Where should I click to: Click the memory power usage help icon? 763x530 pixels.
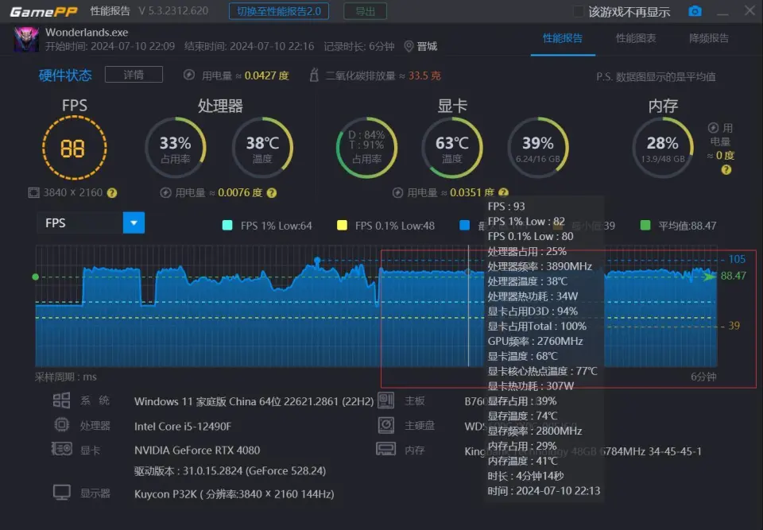(726, 170)
